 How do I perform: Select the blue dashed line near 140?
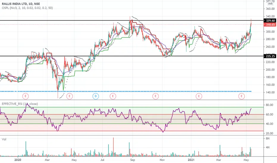[x=126, y=91]
